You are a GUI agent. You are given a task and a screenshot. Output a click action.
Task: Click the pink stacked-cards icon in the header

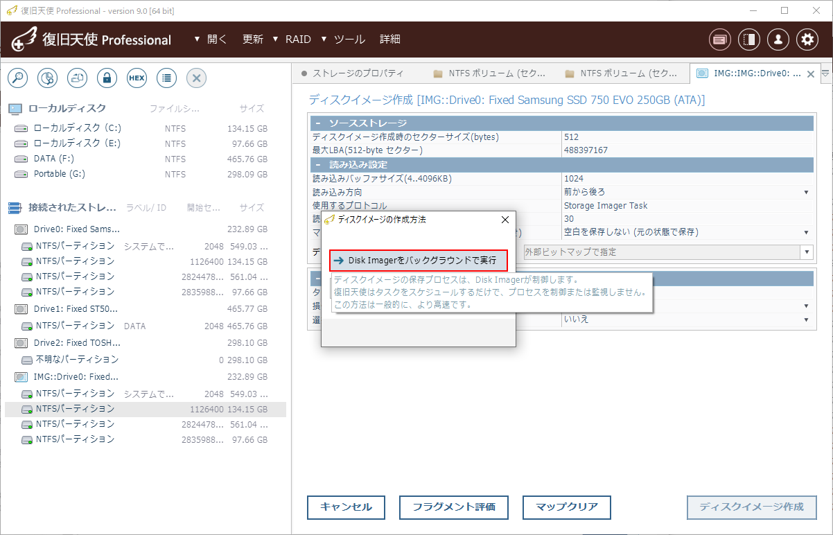(720, 40)
